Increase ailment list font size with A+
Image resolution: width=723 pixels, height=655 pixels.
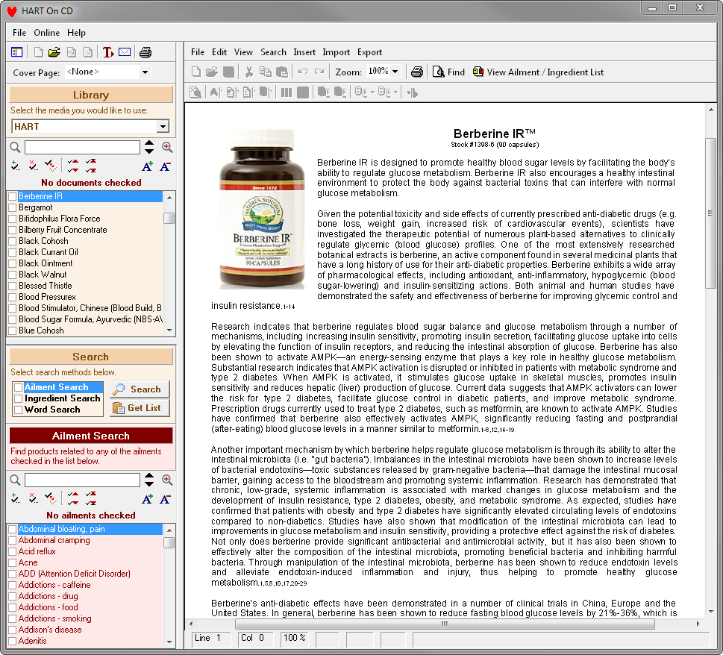147,499
